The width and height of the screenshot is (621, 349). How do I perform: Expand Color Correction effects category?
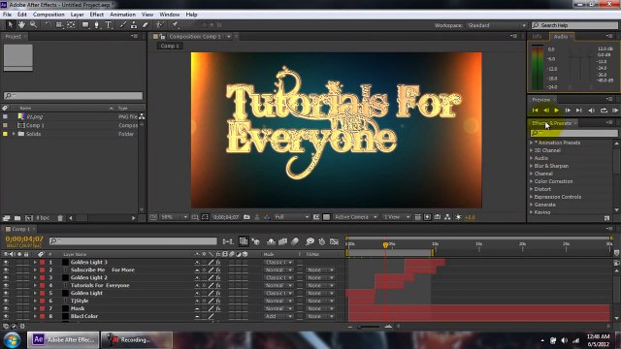tap(532, 181)
